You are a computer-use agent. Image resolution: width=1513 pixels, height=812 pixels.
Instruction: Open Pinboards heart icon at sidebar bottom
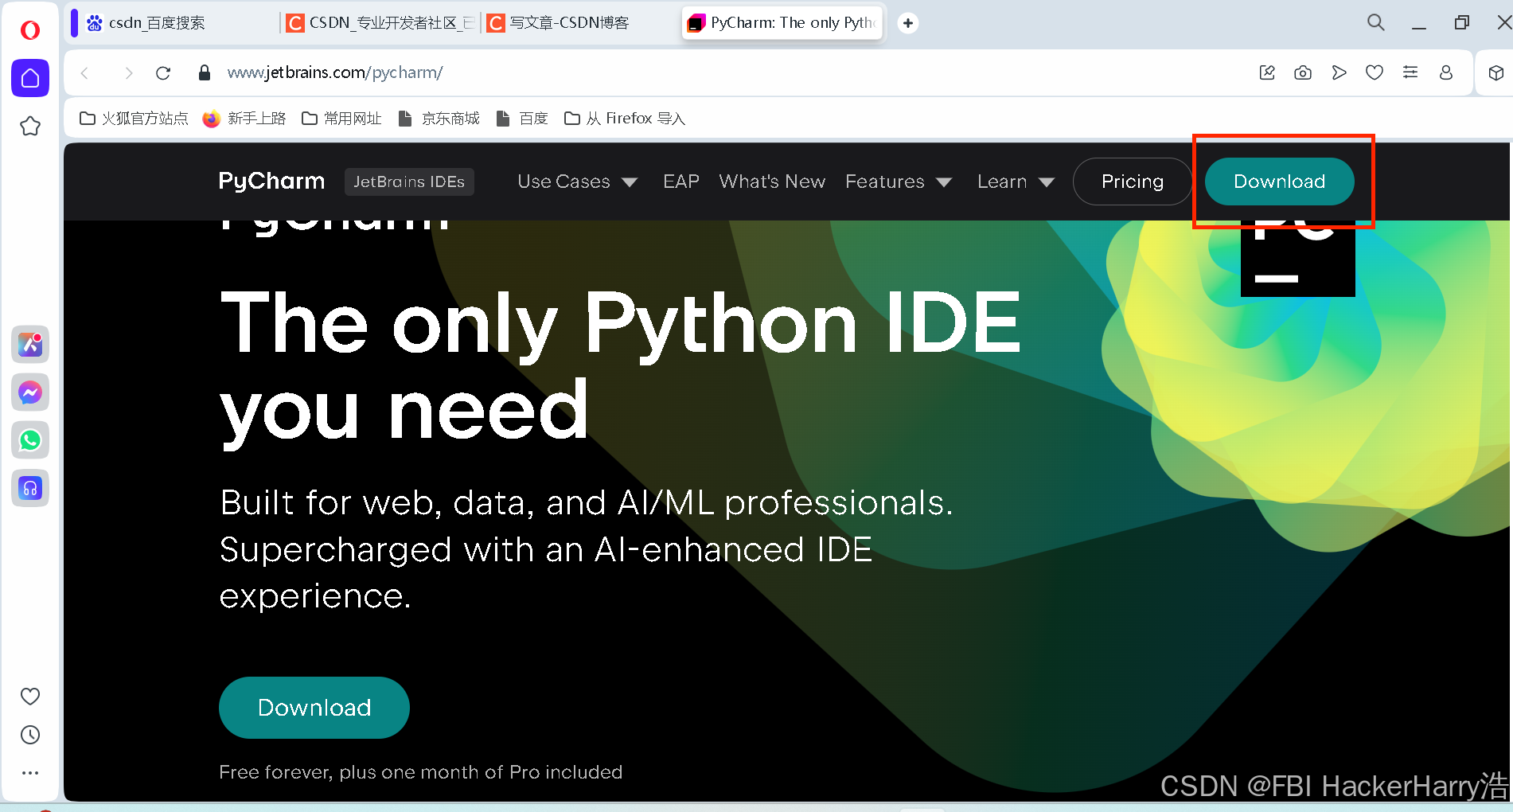pyautogui.click(x=30, y=697)
